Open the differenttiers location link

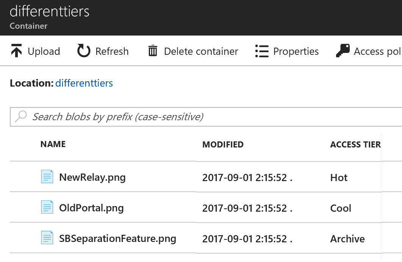coord(84,83)
